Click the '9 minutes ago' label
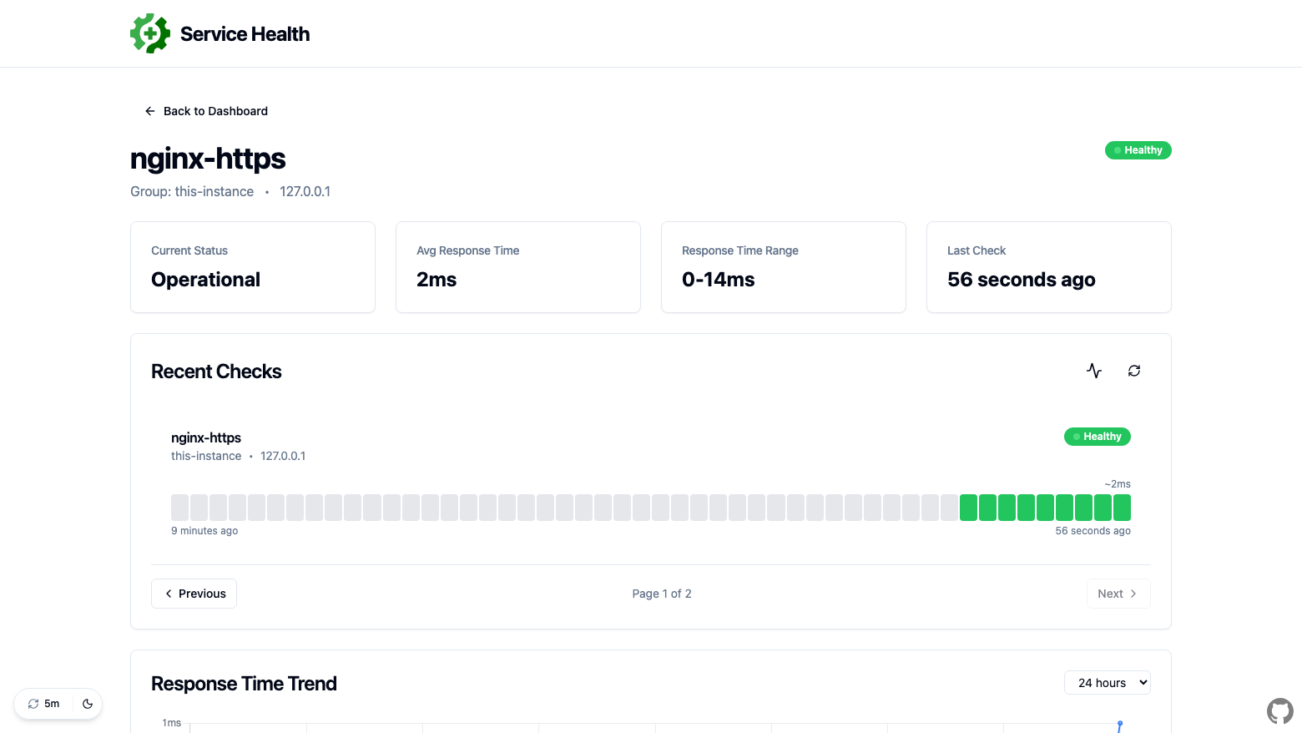This screenshot has width=1302, height=733. click(204, 531)
